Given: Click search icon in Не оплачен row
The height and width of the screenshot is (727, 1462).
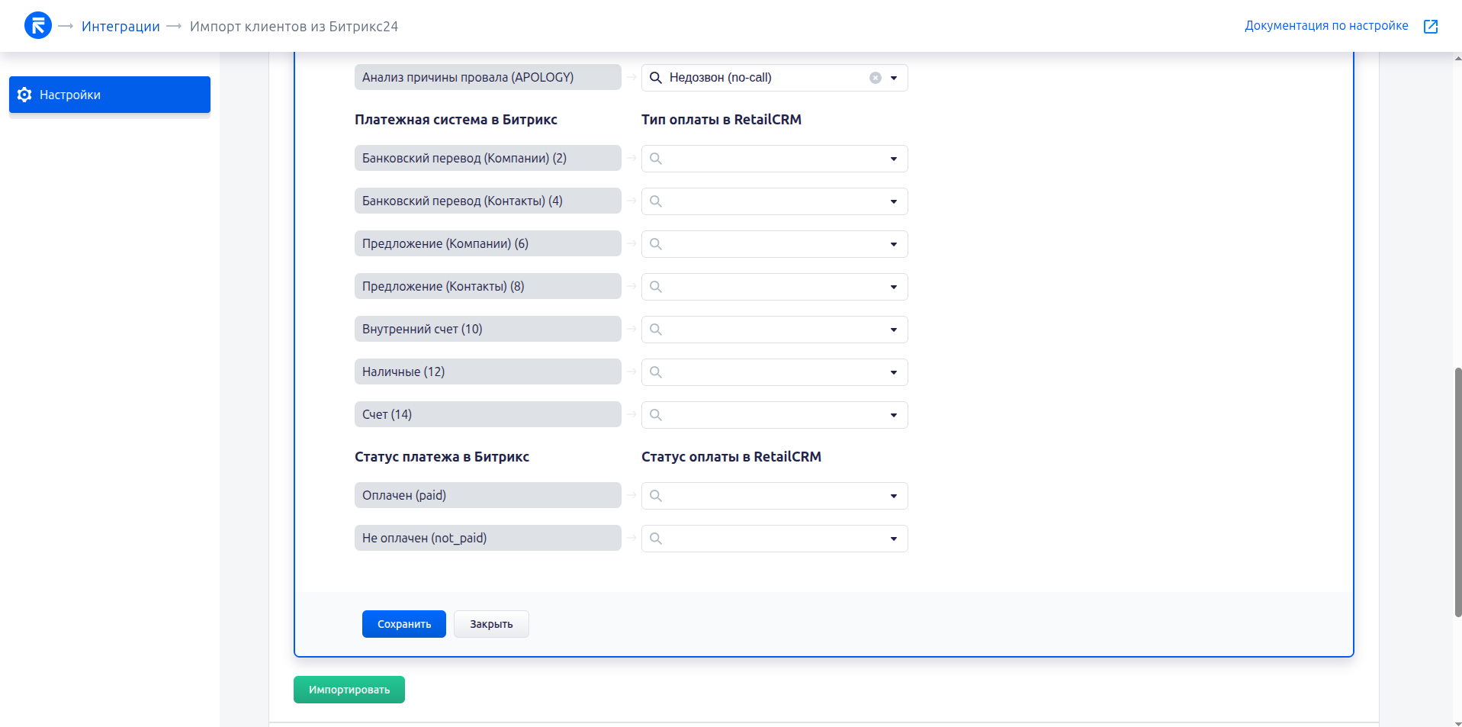Looking at the screenshot, I should 656,539.
